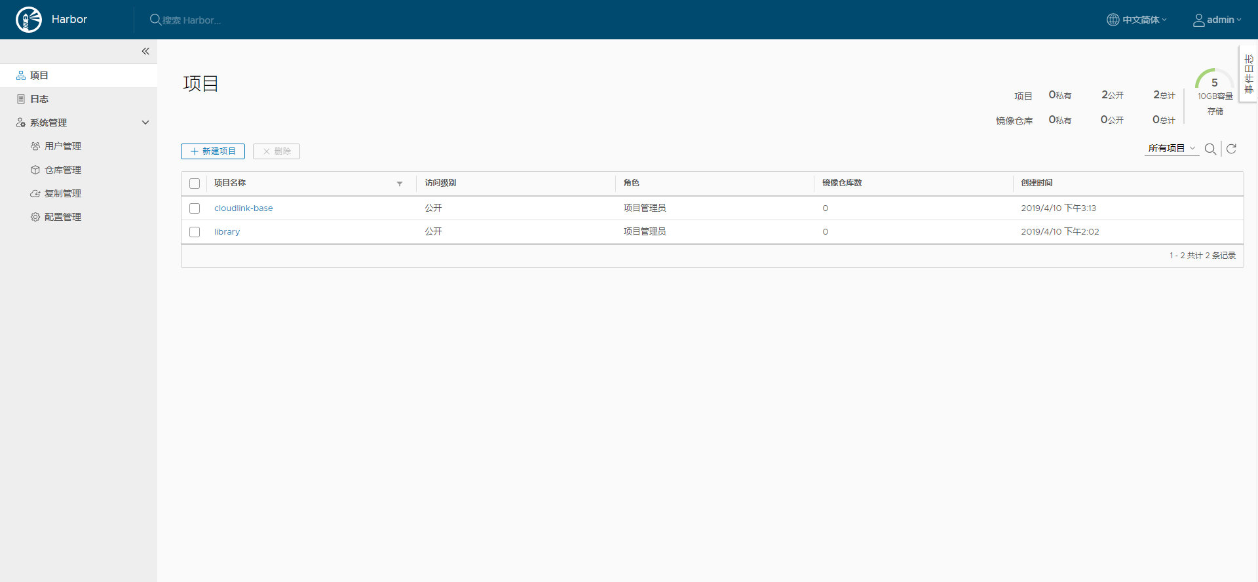
Task: Open the 中文简体 language dropdown
Action: coord(1143,20)
